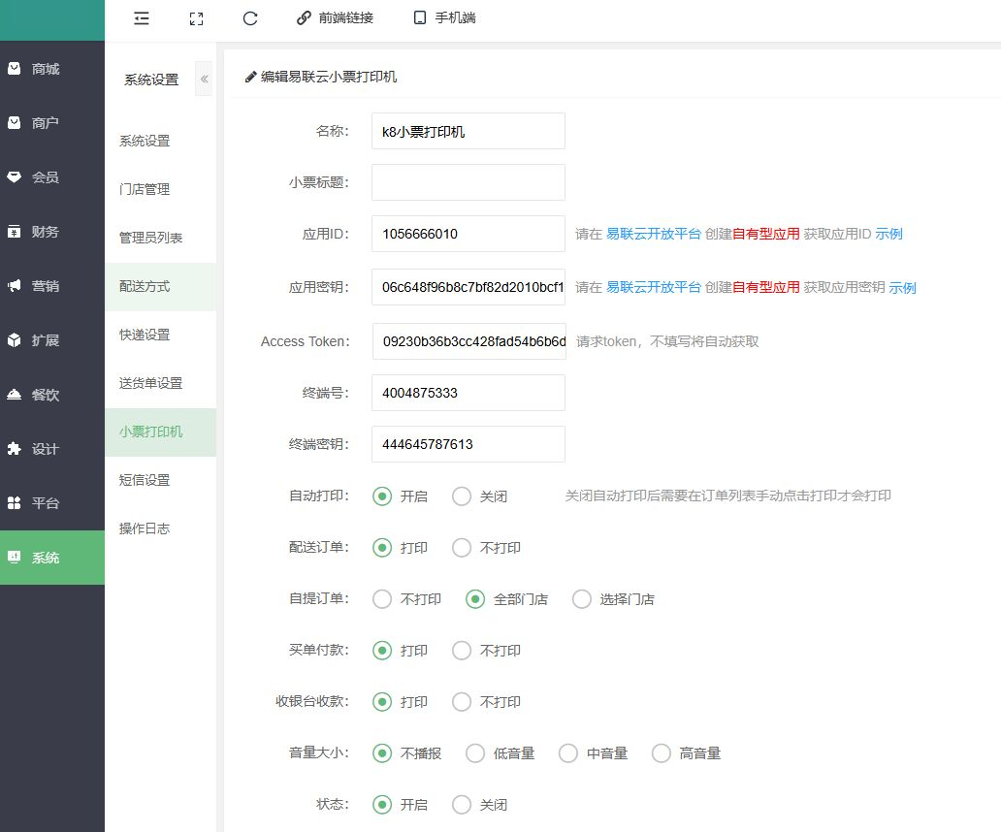
Task: Click the sidebar collapse menu icon
Action: [x=142, y=17]
